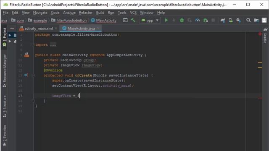The width and height of the screenshot is (269, 151).
Task: Click the red error stripe mark at line 17
Action: 260,98
